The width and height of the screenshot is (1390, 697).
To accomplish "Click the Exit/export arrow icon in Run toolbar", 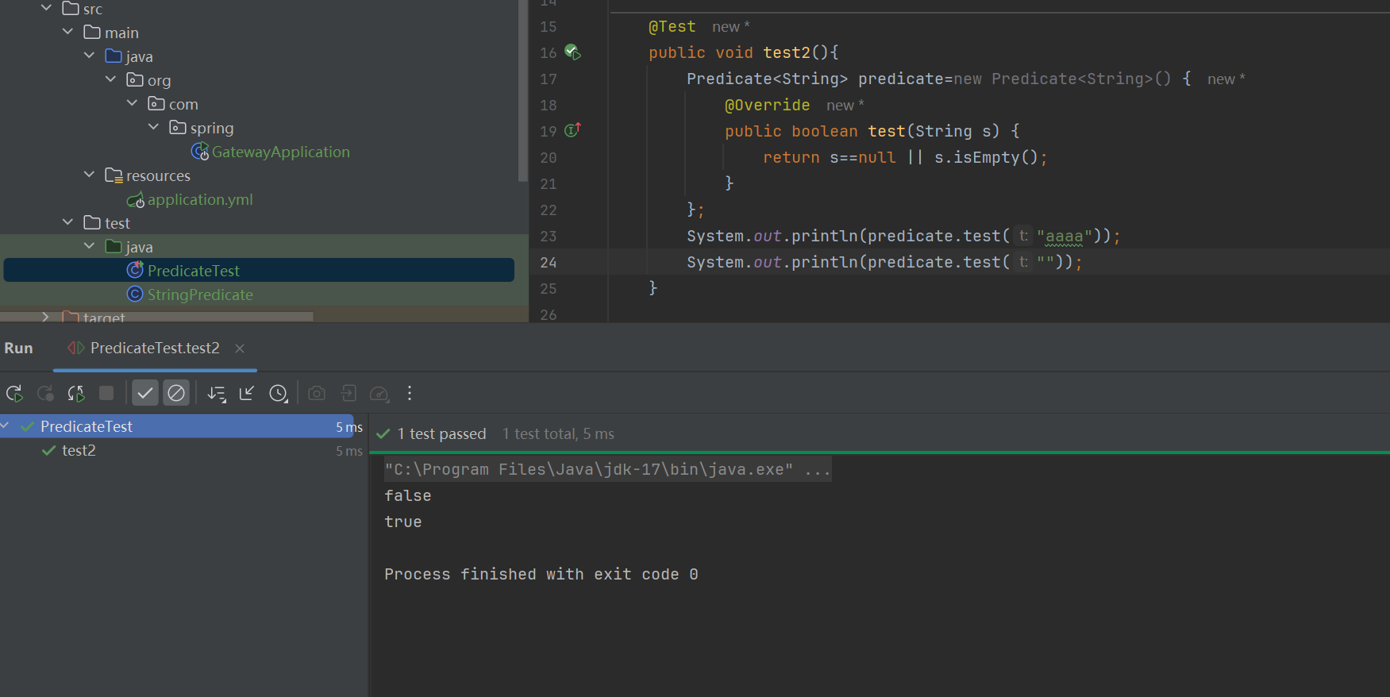I will tap(348, 393).
